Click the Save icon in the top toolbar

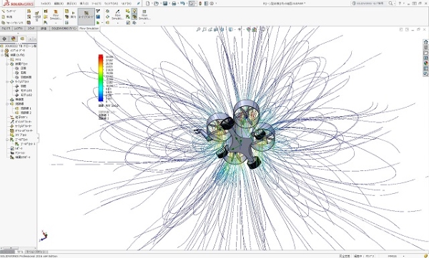click(165, 4)
